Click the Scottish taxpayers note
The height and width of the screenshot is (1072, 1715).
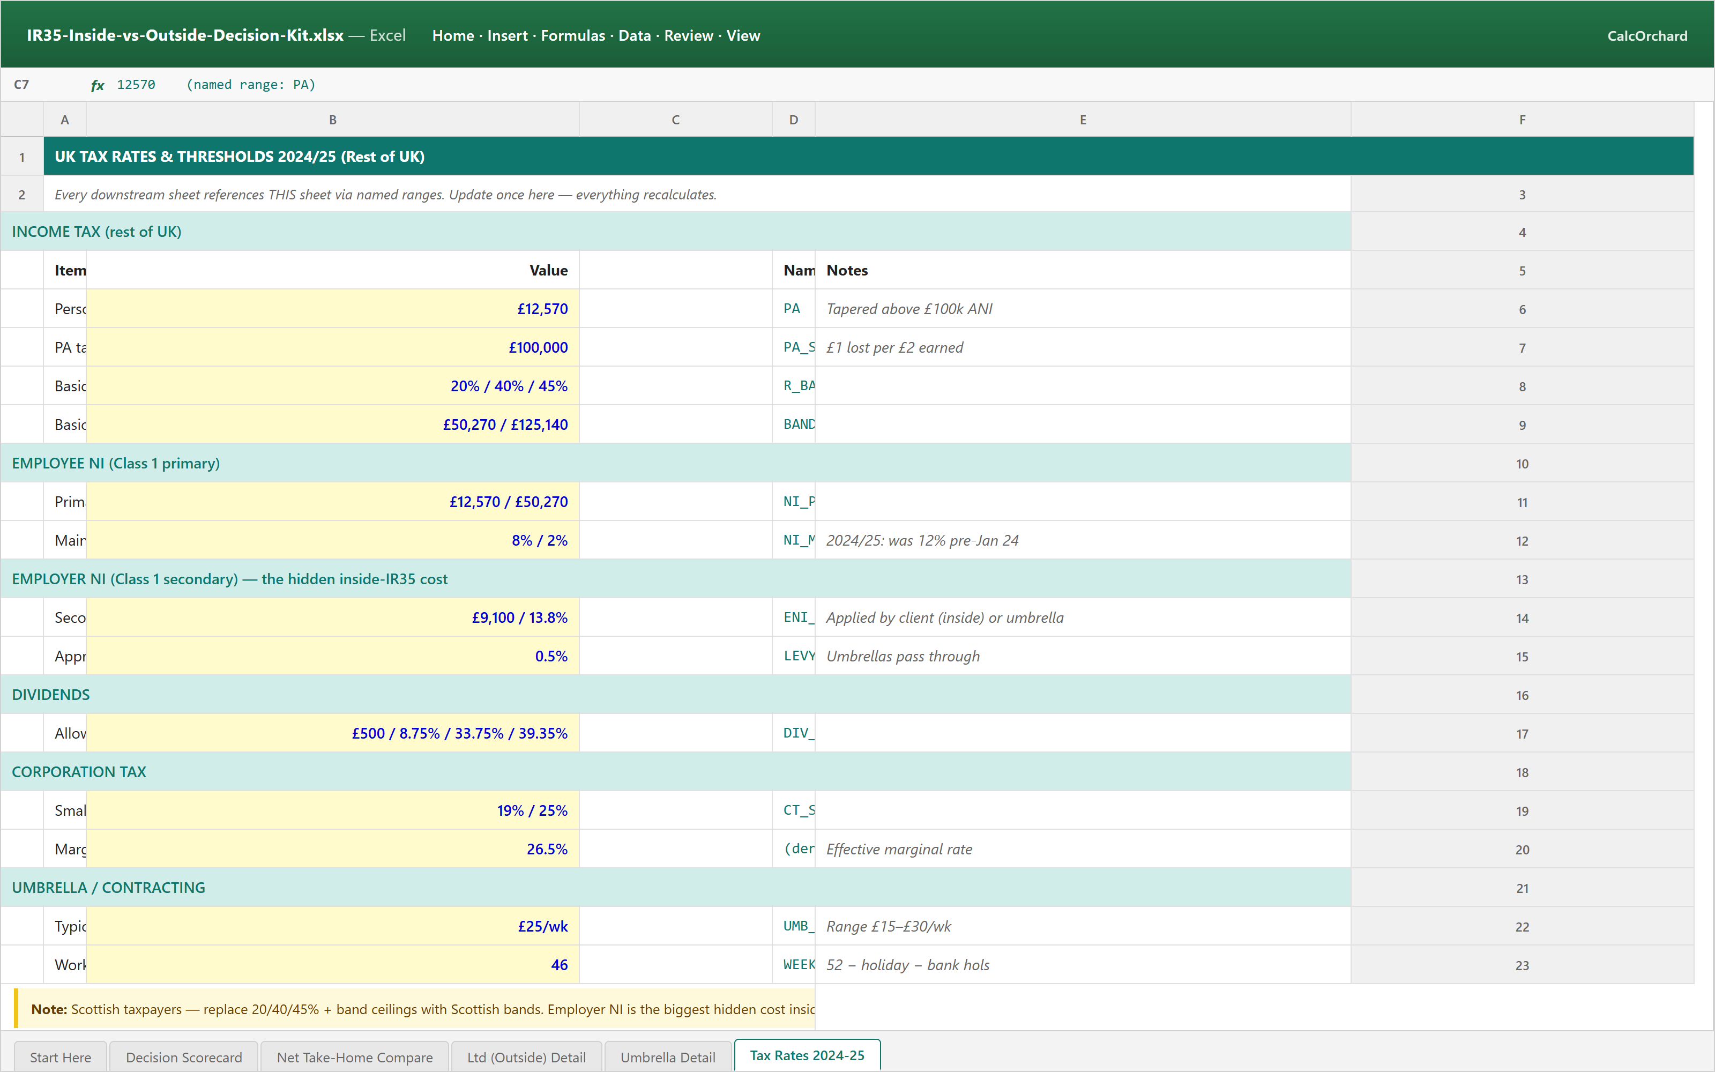pyautogui.click(x=415, y=1008)
